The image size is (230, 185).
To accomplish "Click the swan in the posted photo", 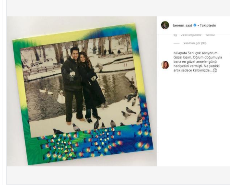I will tap(61, 97).
